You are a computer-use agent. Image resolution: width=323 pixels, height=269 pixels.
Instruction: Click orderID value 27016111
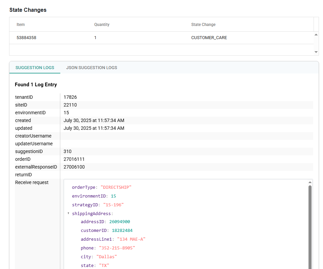pos(74,159)
